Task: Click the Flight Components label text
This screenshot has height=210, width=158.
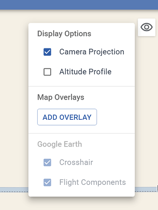Action: [x=92, y=182]
